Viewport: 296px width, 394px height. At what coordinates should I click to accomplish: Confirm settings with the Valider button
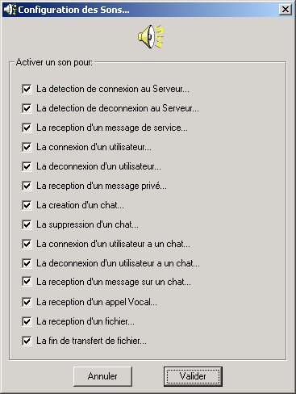click(193, 376)
